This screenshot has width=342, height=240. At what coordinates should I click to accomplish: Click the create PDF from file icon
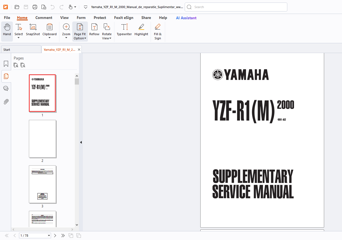click(44, 7)
